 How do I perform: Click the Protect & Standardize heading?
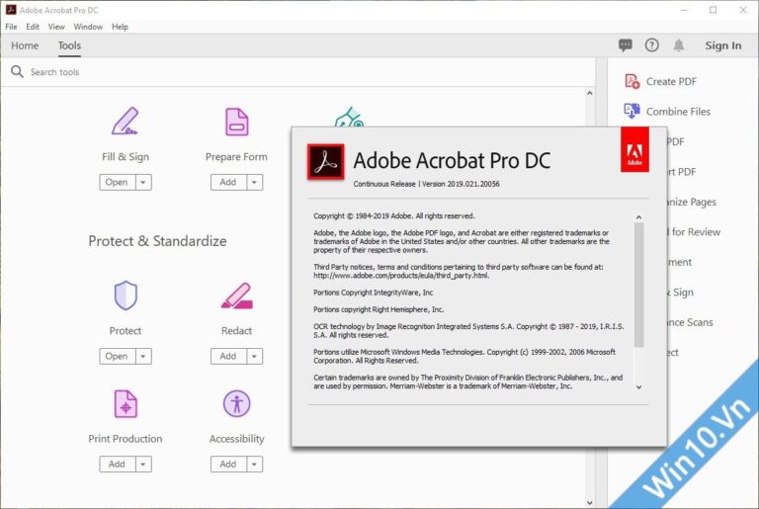[x=157, y=241]
